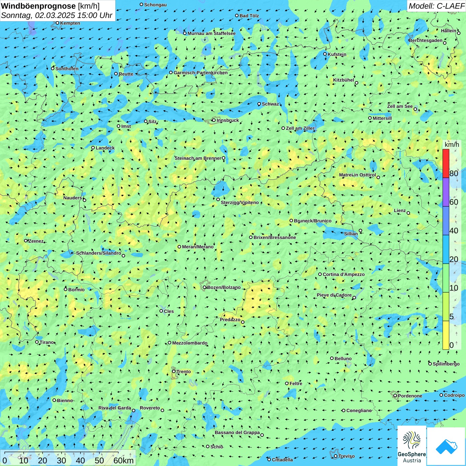
Task: Click the Steinach am Brenner label
Action: [198, 158]
